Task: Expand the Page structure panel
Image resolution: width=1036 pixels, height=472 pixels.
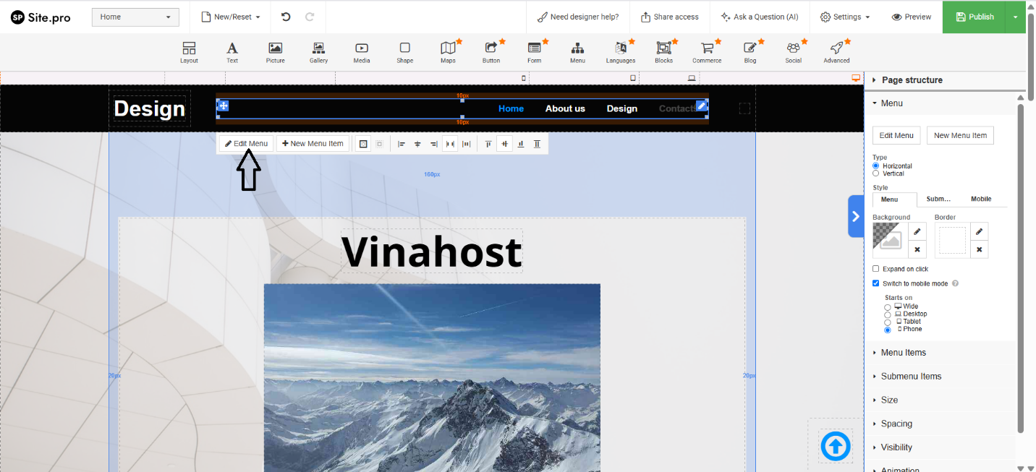Action: tap(912, 80)
